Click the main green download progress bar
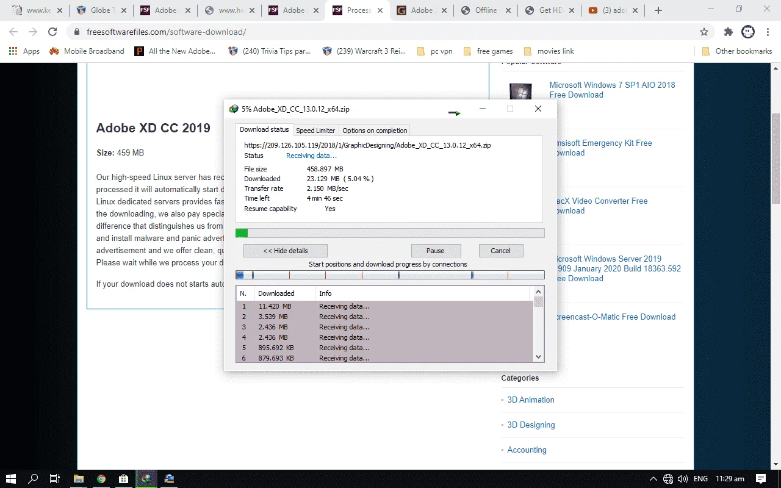The width and height of the screenshot is (781, 488). [390, 233]
